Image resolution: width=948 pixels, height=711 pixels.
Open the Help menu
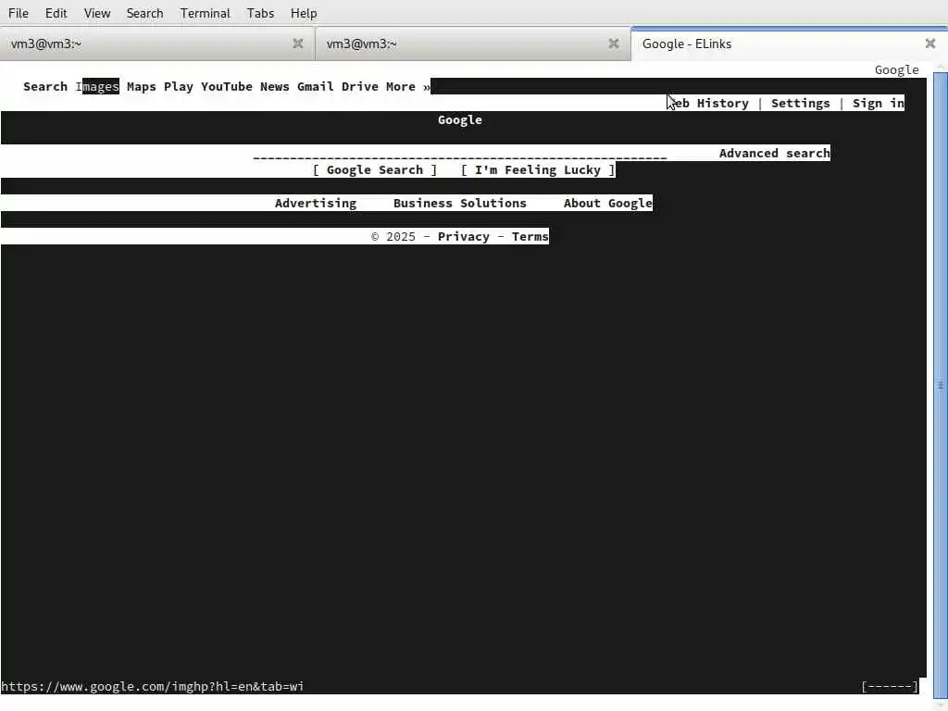[x=304, y=13]
